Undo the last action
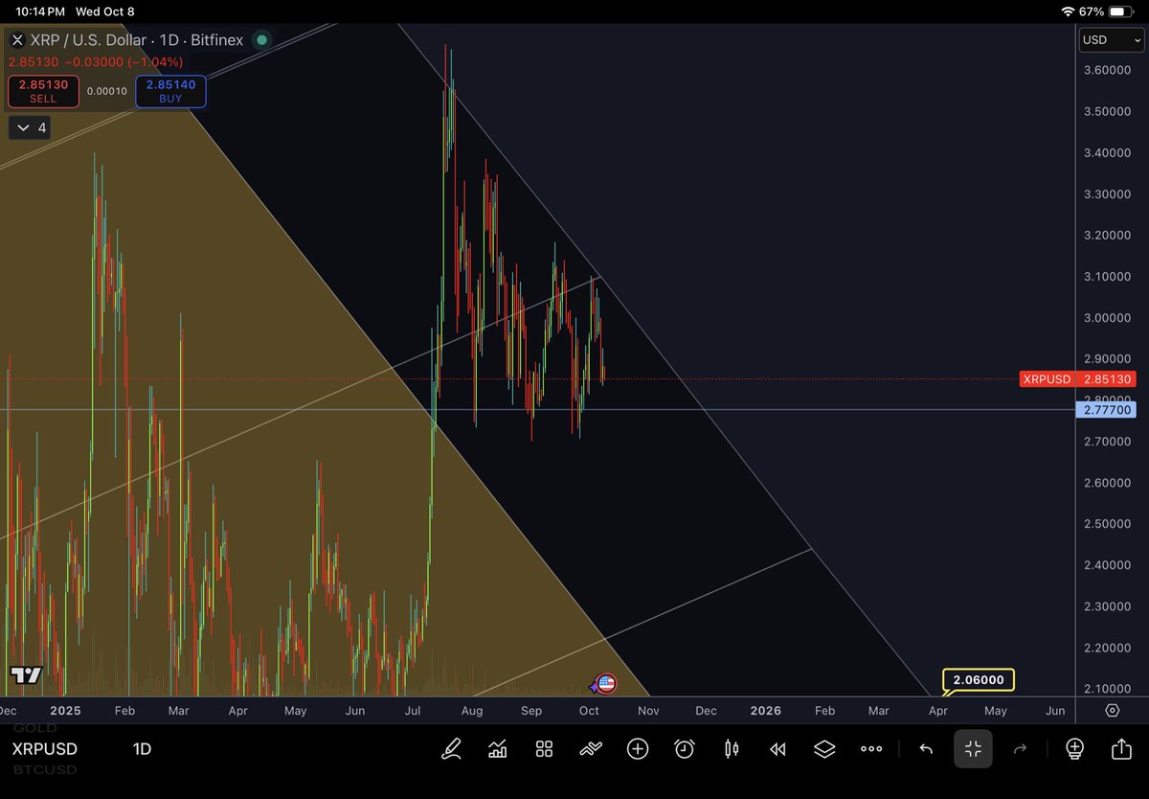Screen dimensions: 1149x799 click(x=926, y=749)
